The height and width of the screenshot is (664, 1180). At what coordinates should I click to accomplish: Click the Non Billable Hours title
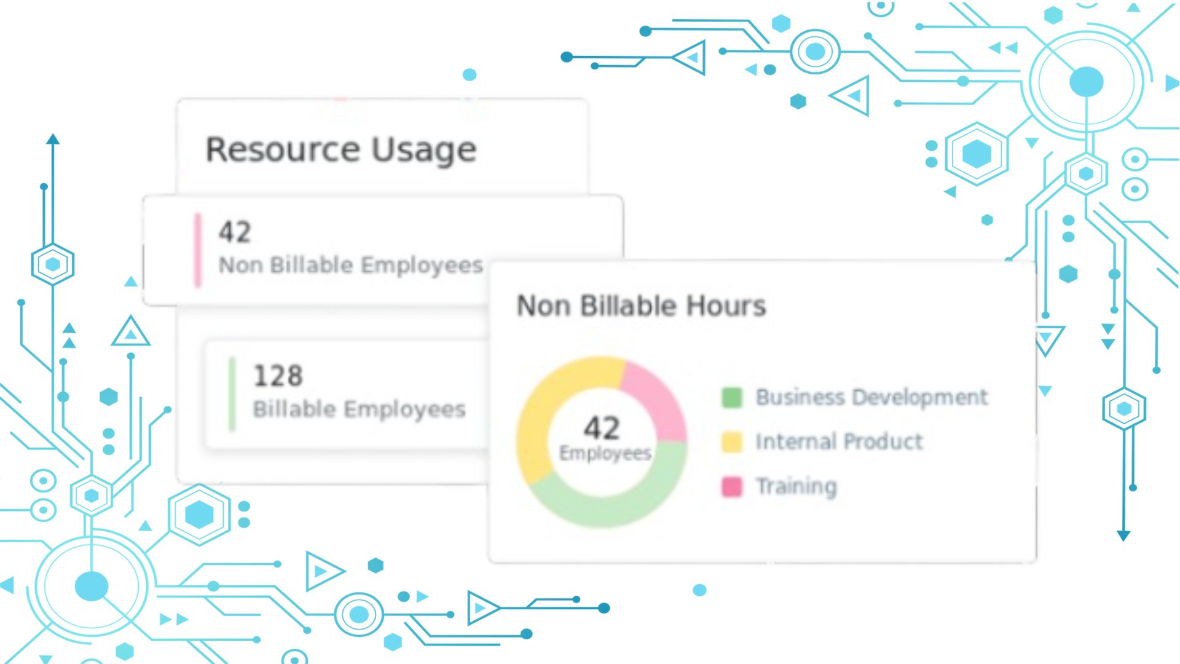(x=641, y=306)
